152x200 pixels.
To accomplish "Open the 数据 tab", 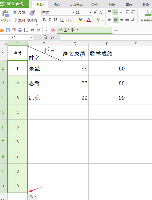I will click(112, 5).
